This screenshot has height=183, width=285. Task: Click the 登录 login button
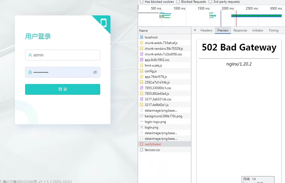click(63, 89)
